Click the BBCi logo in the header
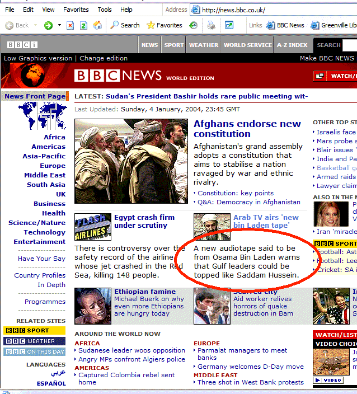This screenshot has height=394, width=357. [22, 45]
